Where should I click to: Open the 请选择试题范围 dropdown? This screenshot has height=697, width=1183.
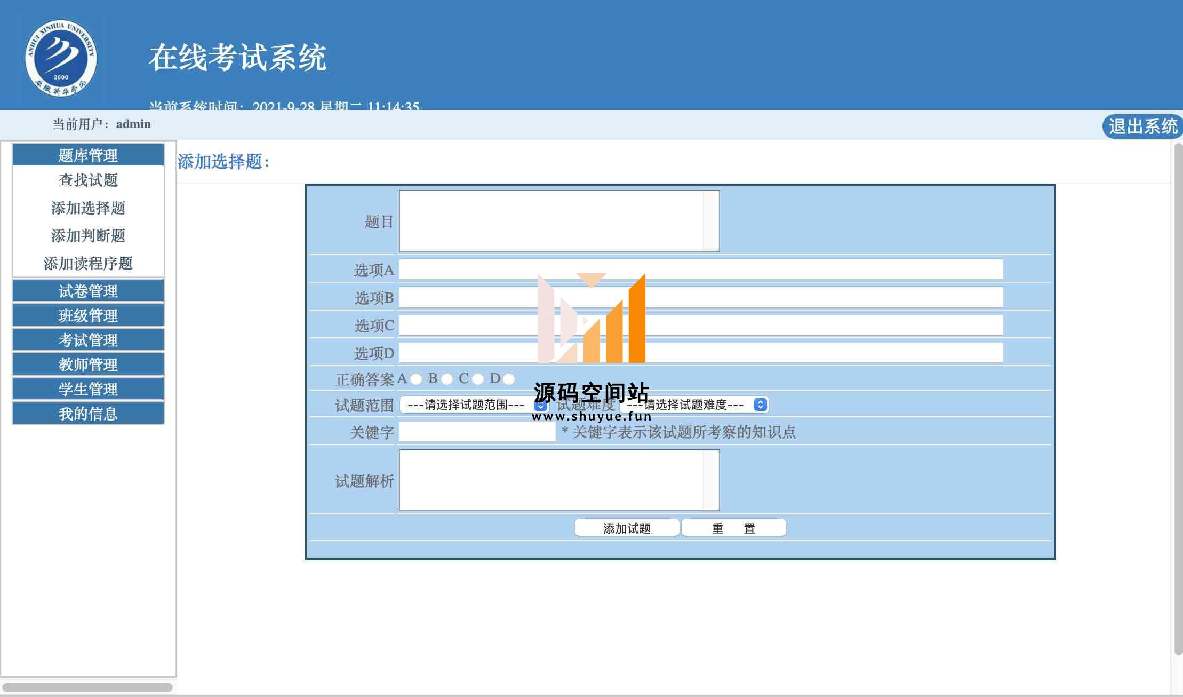pyautogui.click(x=474, y=405)
